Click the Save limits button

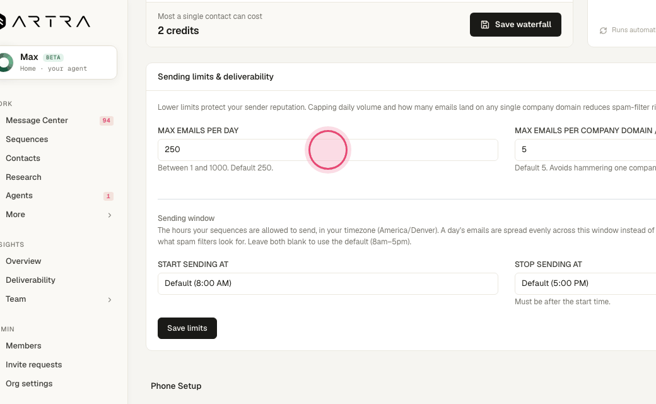click(187, 328)
